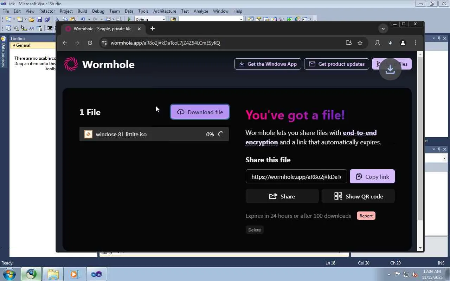Click the browser address bar URL
This screenshot has width=450, height=281.
(165, 43)
